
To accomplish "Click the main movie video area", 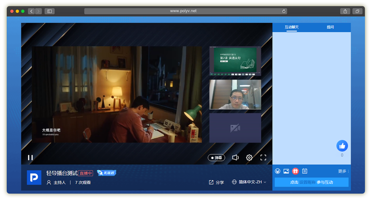I will point(117,94).
